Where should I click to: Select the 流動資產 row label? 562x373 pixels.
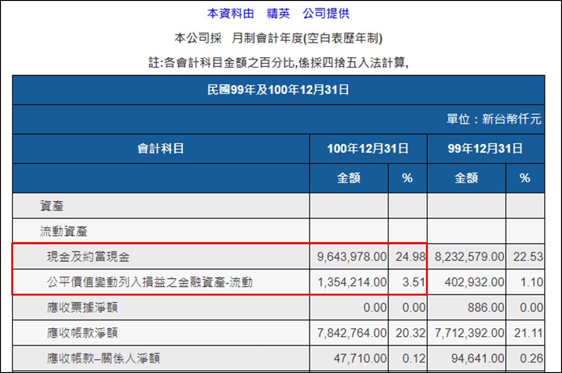click(x=64, y=231)
